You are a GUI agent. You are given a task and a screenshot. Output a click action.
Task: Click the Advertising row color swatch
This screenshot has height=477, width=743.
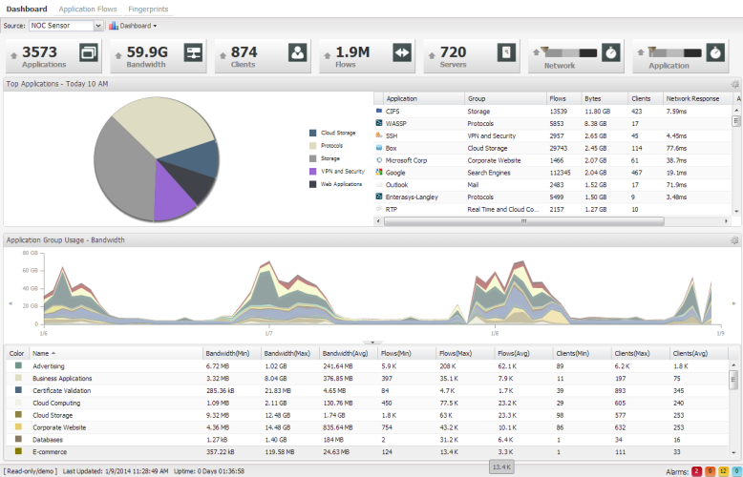coord(18,365)
